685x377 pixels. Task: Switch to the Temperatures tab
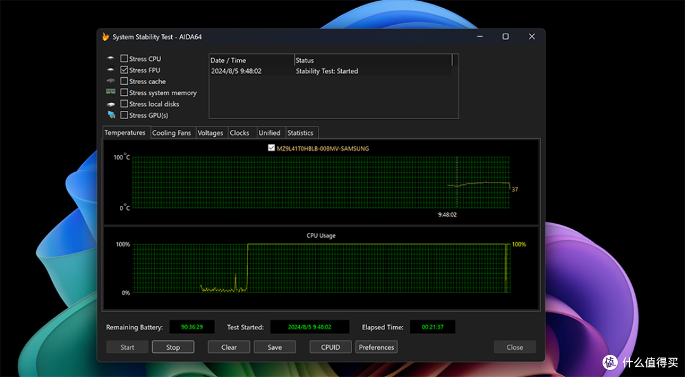tap(125, 132)
